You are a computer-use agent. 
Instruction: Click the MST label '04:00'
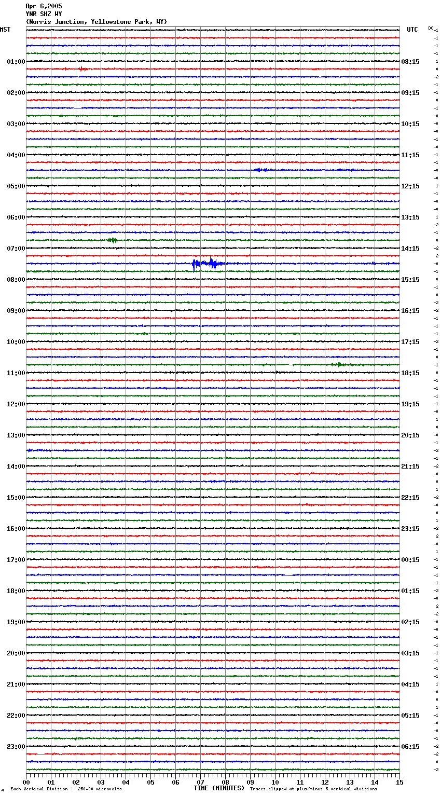tap(16, 155)
